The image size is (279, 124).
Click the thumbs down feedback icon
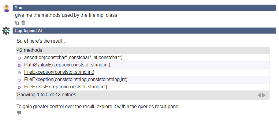19,113
